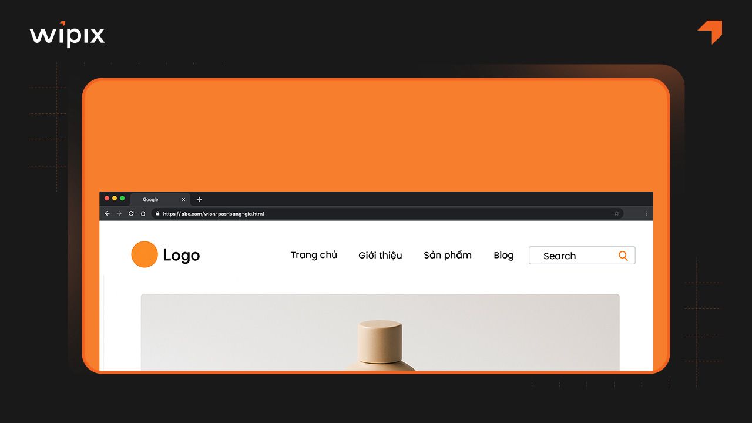This screenshot has height=423, width=752.
Task: Go back using the browser back arrow
Action: (x=107, y=213)
